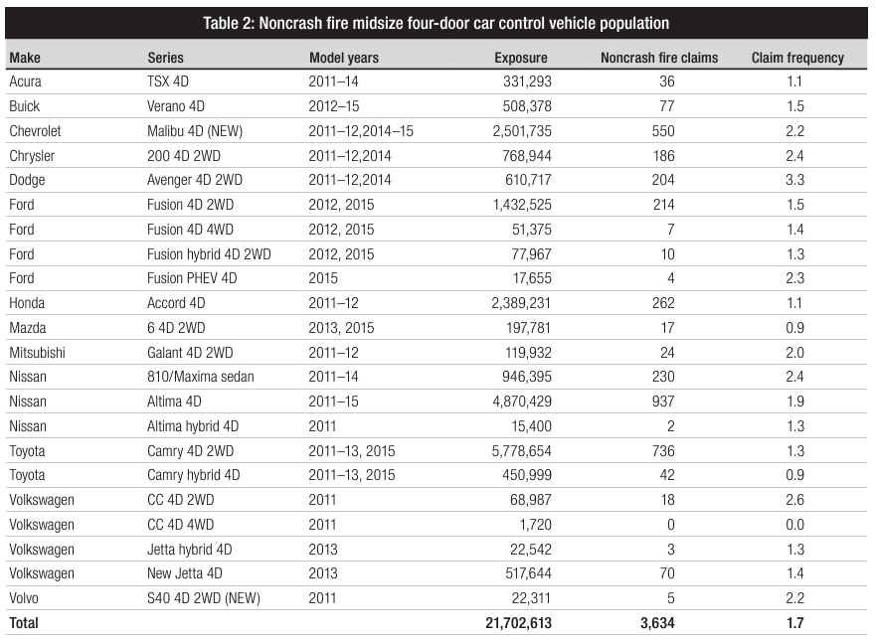Click the Model years column header

tap(344, 58)
